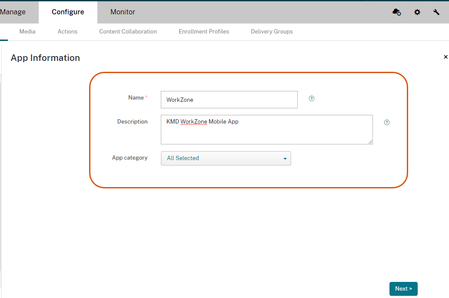Screen dimensions: 449x298
Task: Open Delivery Groups sub-tab
Action: 272,31
